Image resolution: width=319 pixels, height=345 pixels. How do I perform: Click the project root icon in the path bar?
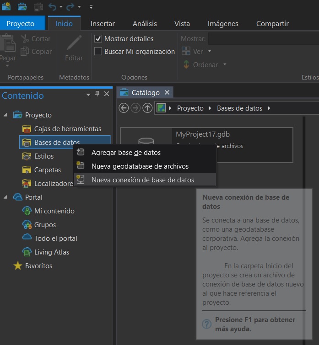(161, 108)
